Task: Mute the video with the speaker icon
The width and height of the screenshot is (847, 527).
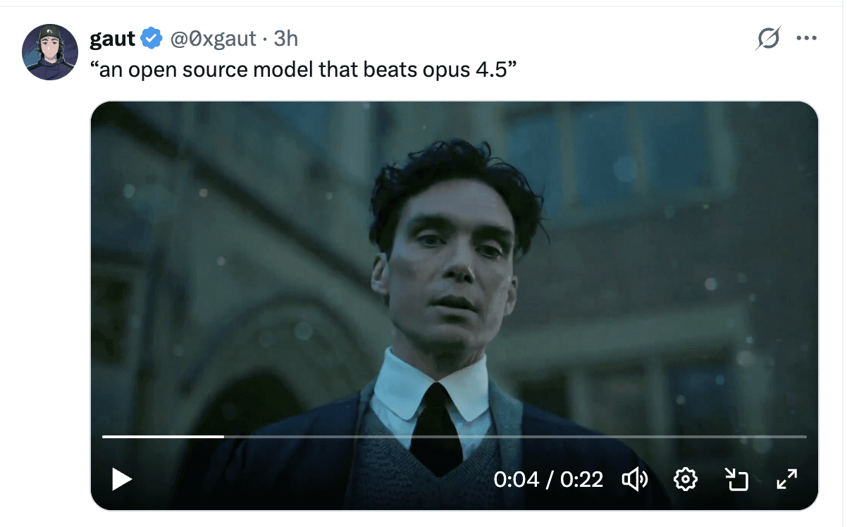Action: pyautogui.click(x=634, y=480)
